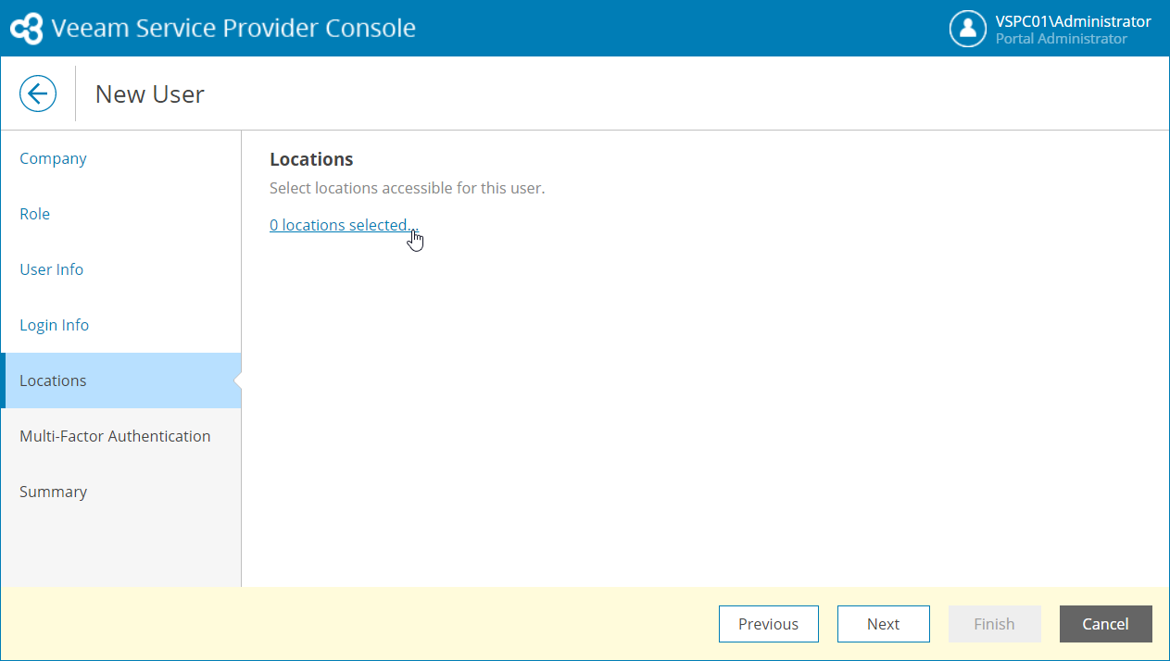Viewport: 1170px width, 661px height.
Task: Open the user account avatar icon
Action: click(967, 29)
